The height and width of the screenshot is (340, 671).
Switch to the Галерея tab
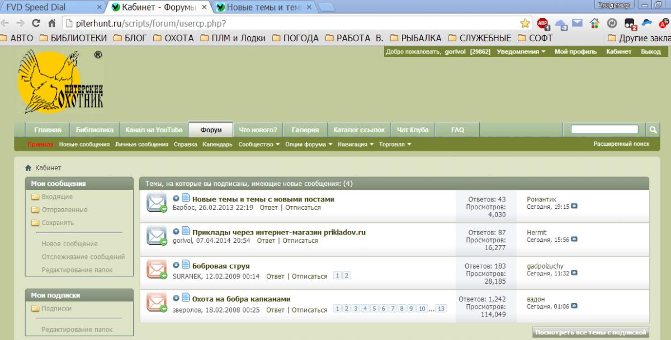pyautogui.click(x=305, y=130)
